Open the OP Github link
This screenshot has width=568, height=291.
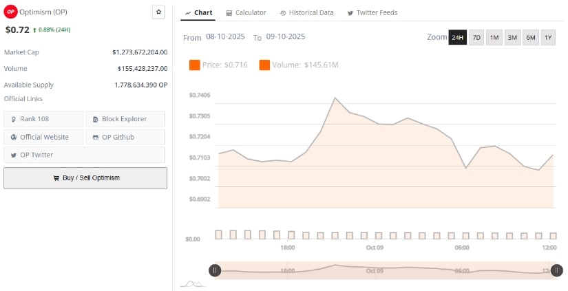click(125, 137)
